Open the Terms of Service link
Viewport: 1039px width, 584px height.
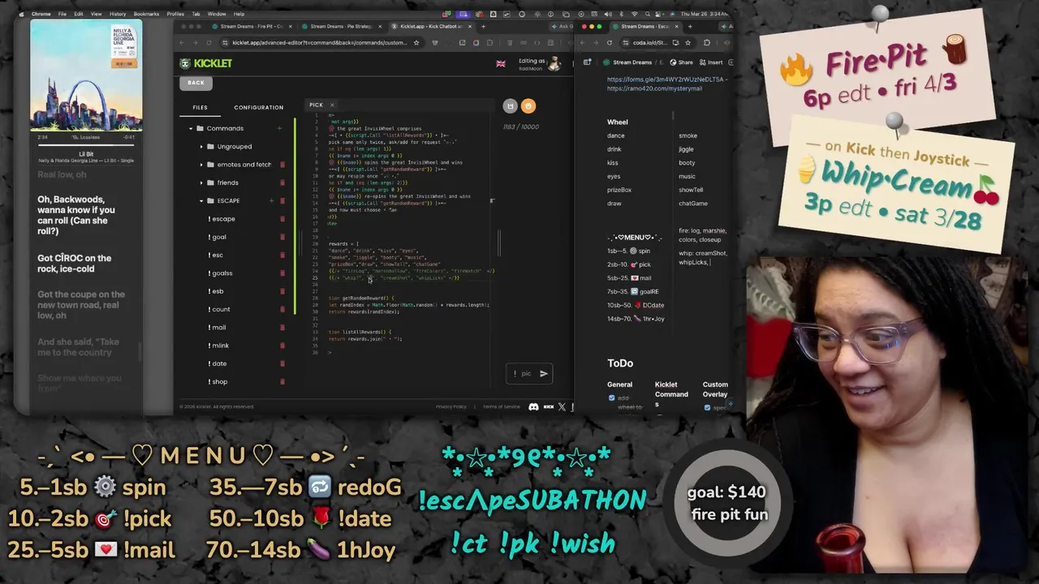click(x=501, y=406)
